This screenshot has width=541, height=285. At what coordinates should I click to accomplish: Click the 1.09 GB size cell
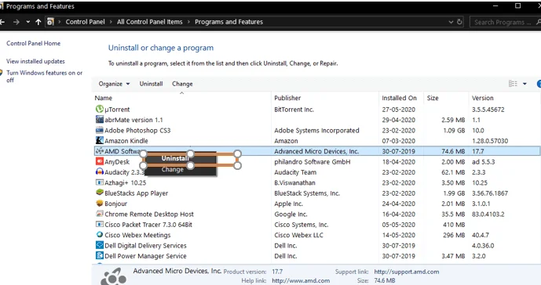coord(454,131)
